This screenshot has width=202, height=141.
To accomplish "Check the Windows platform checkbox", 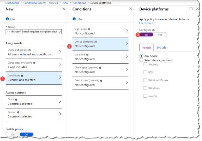I will (x=145, y=88).
